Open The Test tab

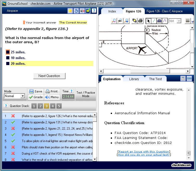(155, 79)
